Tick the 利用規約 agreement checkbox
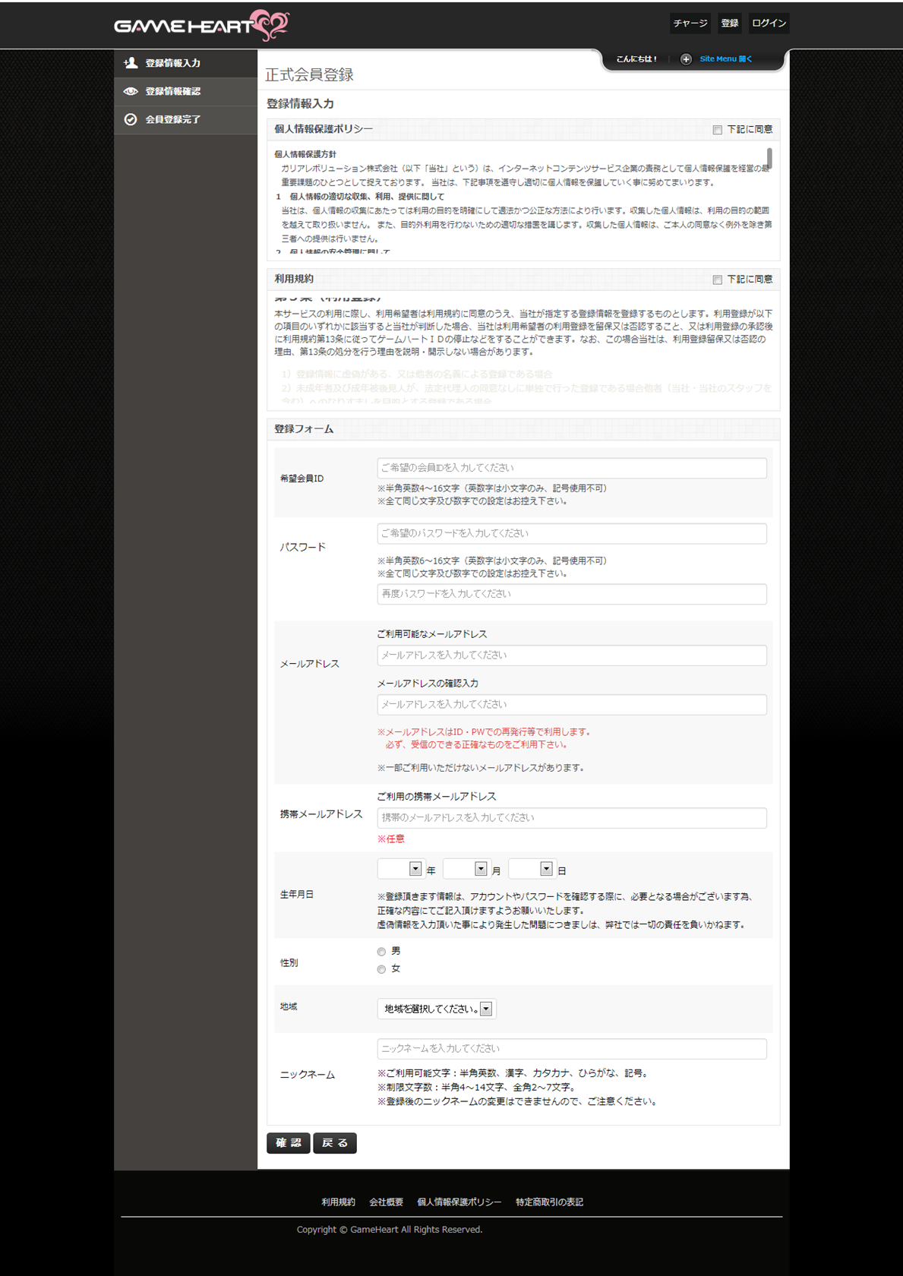Screen dimensions: 903x1276 pos(717,280)
